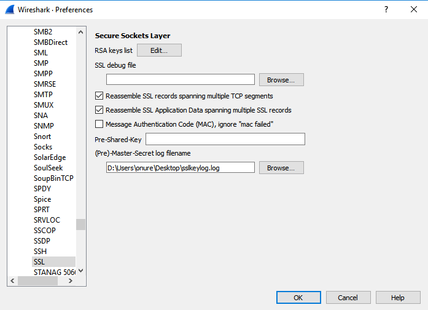This screenshot has height=310, width=428.
Task: Select SRVLOC protocol
Action: tap(47, 220)
